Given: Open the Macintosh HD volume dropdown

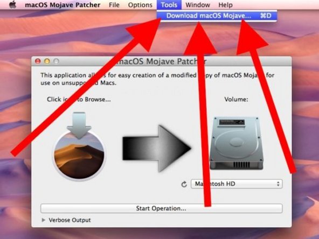Looking at the screenshot, I should [237, 184].
